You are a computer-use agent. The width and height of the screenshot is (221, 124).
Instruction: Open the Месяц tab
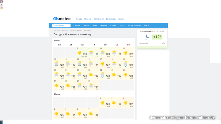(x=122, y=25)
